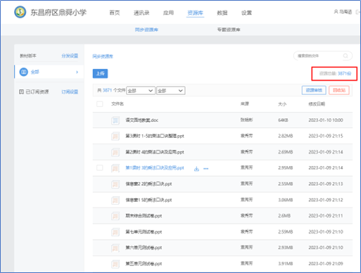
Task: Click the blue 上传 upload button
Action: tap(100, 73)
